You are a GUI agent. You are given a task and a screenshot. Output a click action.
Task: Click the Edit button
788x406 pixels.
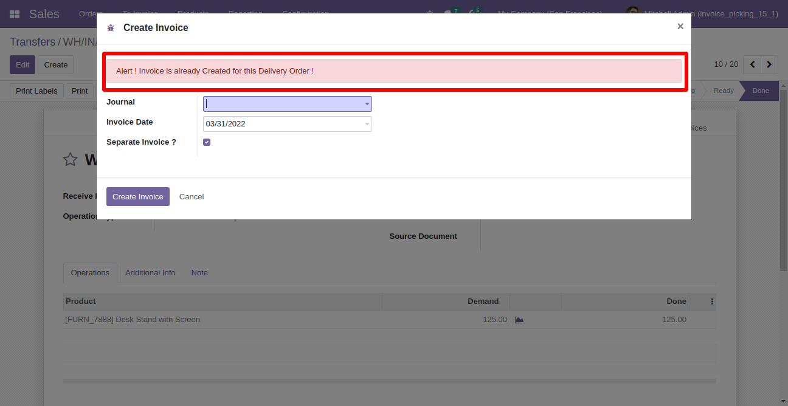(x=22, y=65)
